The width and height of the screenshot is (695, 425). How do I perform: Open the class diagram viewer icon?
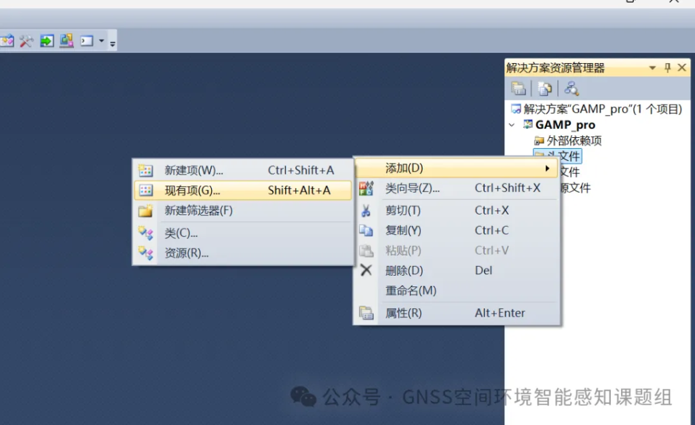coord(571,88)
